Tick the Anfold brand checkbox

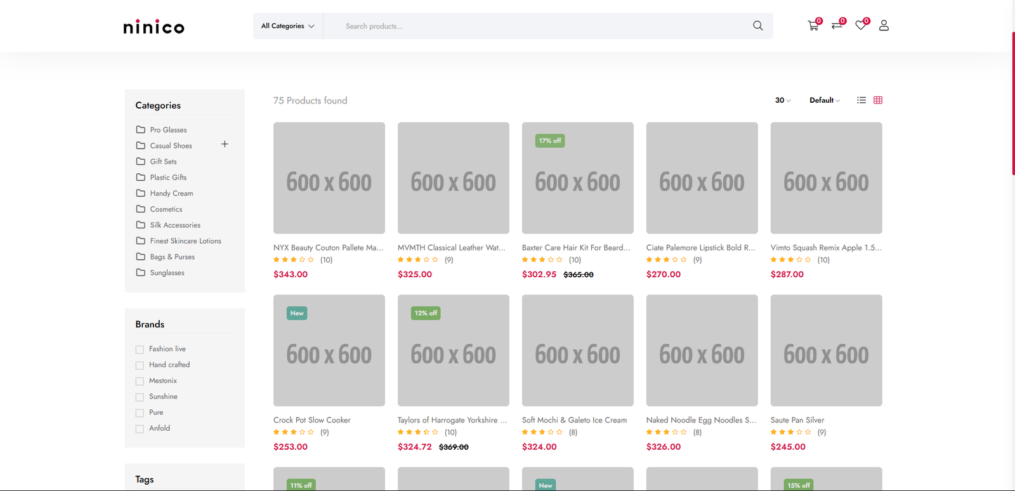[x=140, y=429]
